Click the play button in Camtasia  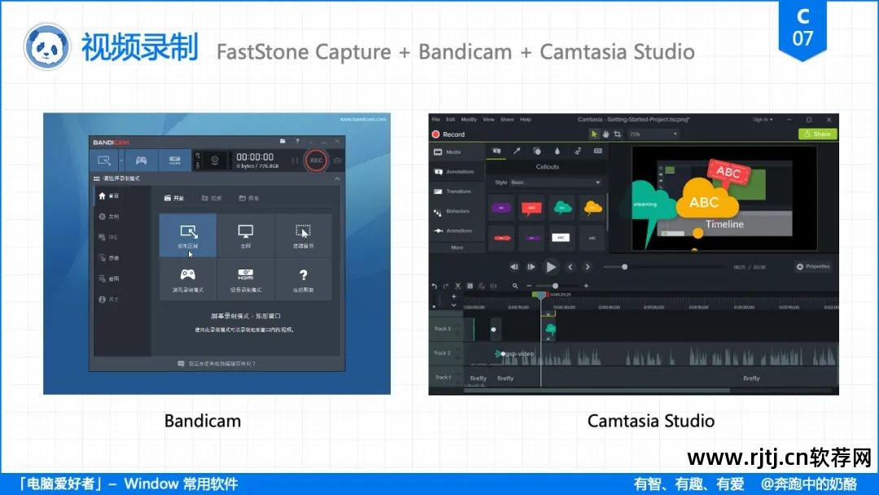click(x=551, y=267)
